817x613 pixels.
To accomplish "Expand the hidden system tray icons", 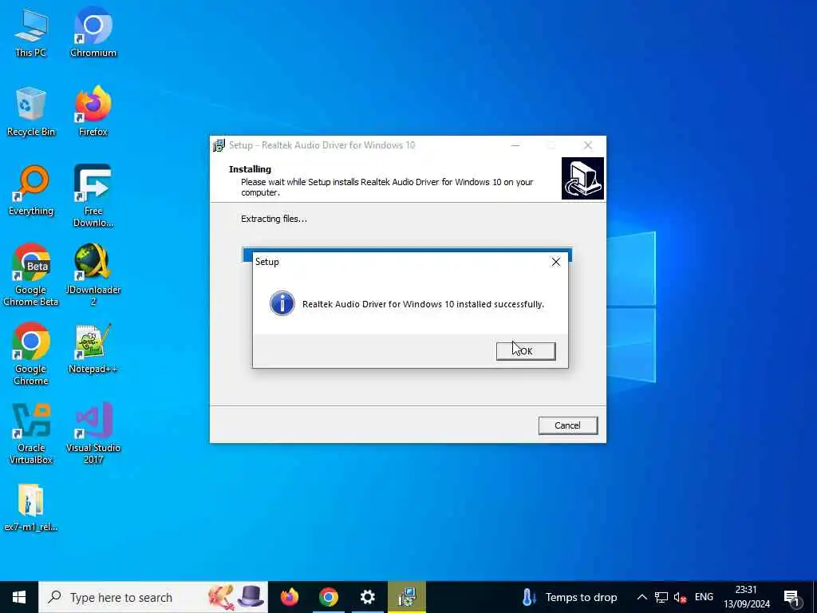I will (x=642, y=597).
